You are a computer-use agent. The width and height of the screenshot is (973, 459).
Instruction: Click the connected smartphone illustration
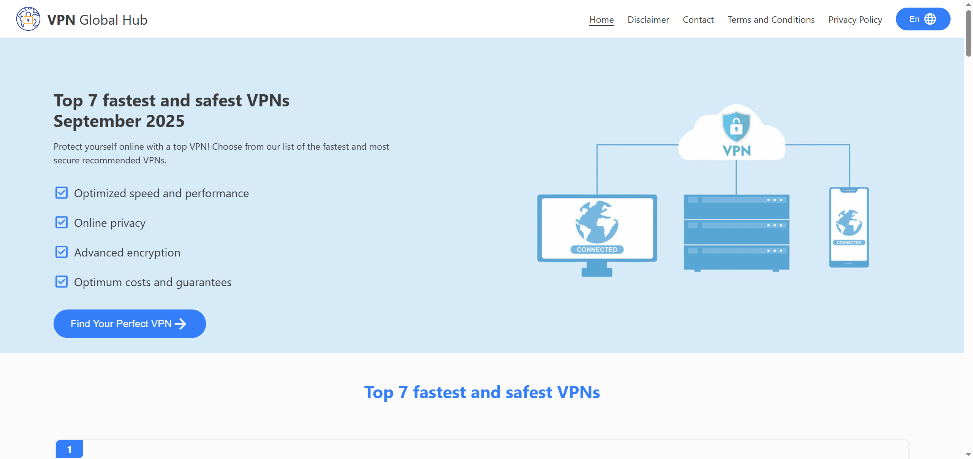pos(848,227)
